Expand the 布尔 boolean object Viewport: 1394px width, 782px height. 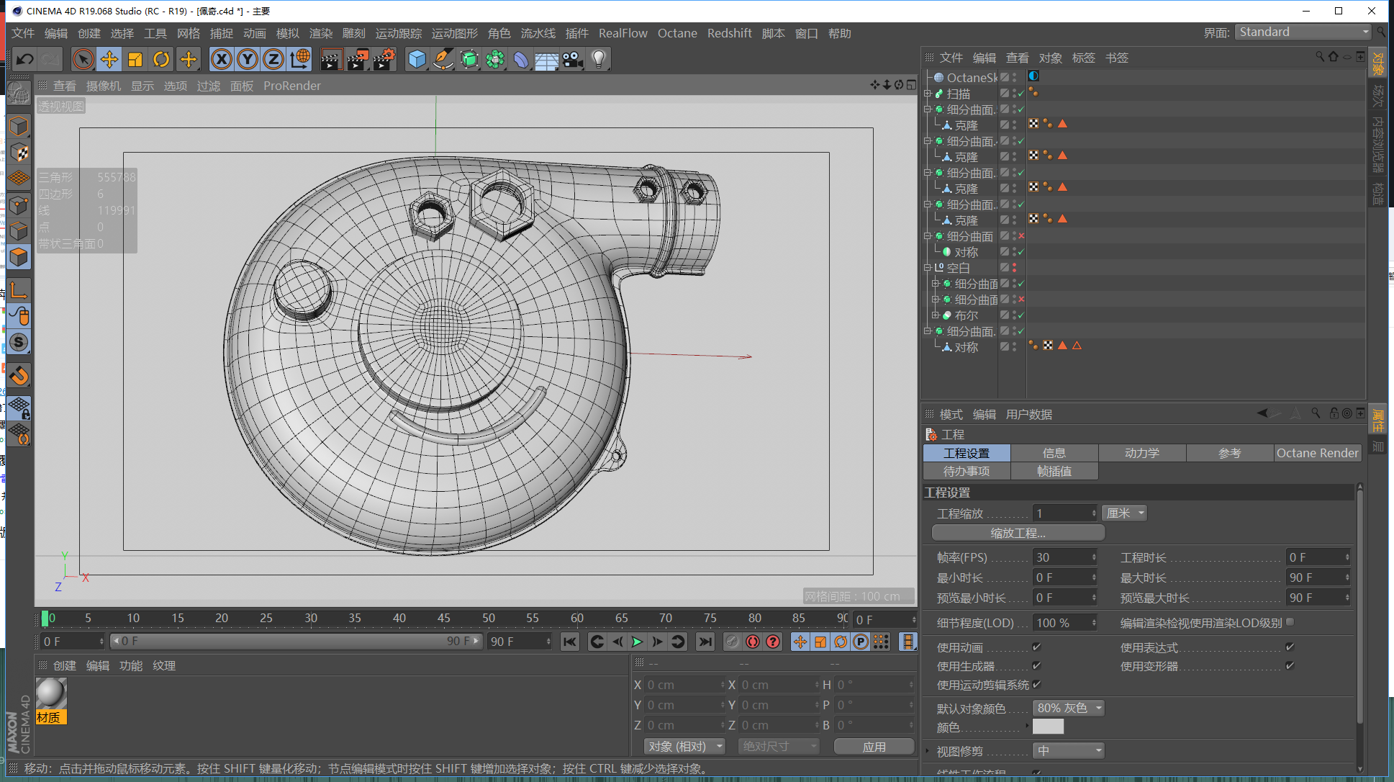pos(936,315)
